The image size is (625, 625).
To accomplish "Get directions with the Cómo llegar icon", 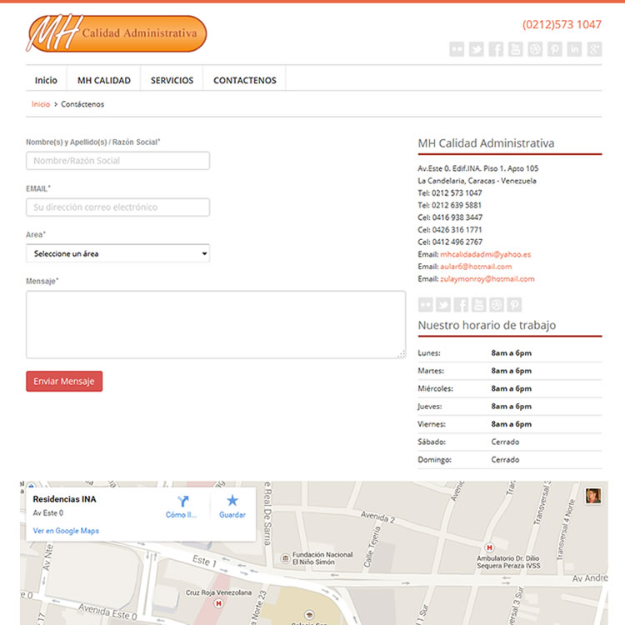I will (x=182, y=506).
